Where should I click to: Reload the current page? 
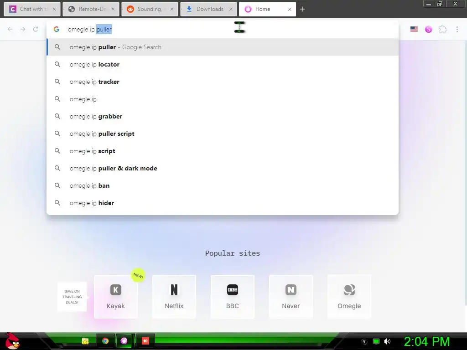click(36, 29)
